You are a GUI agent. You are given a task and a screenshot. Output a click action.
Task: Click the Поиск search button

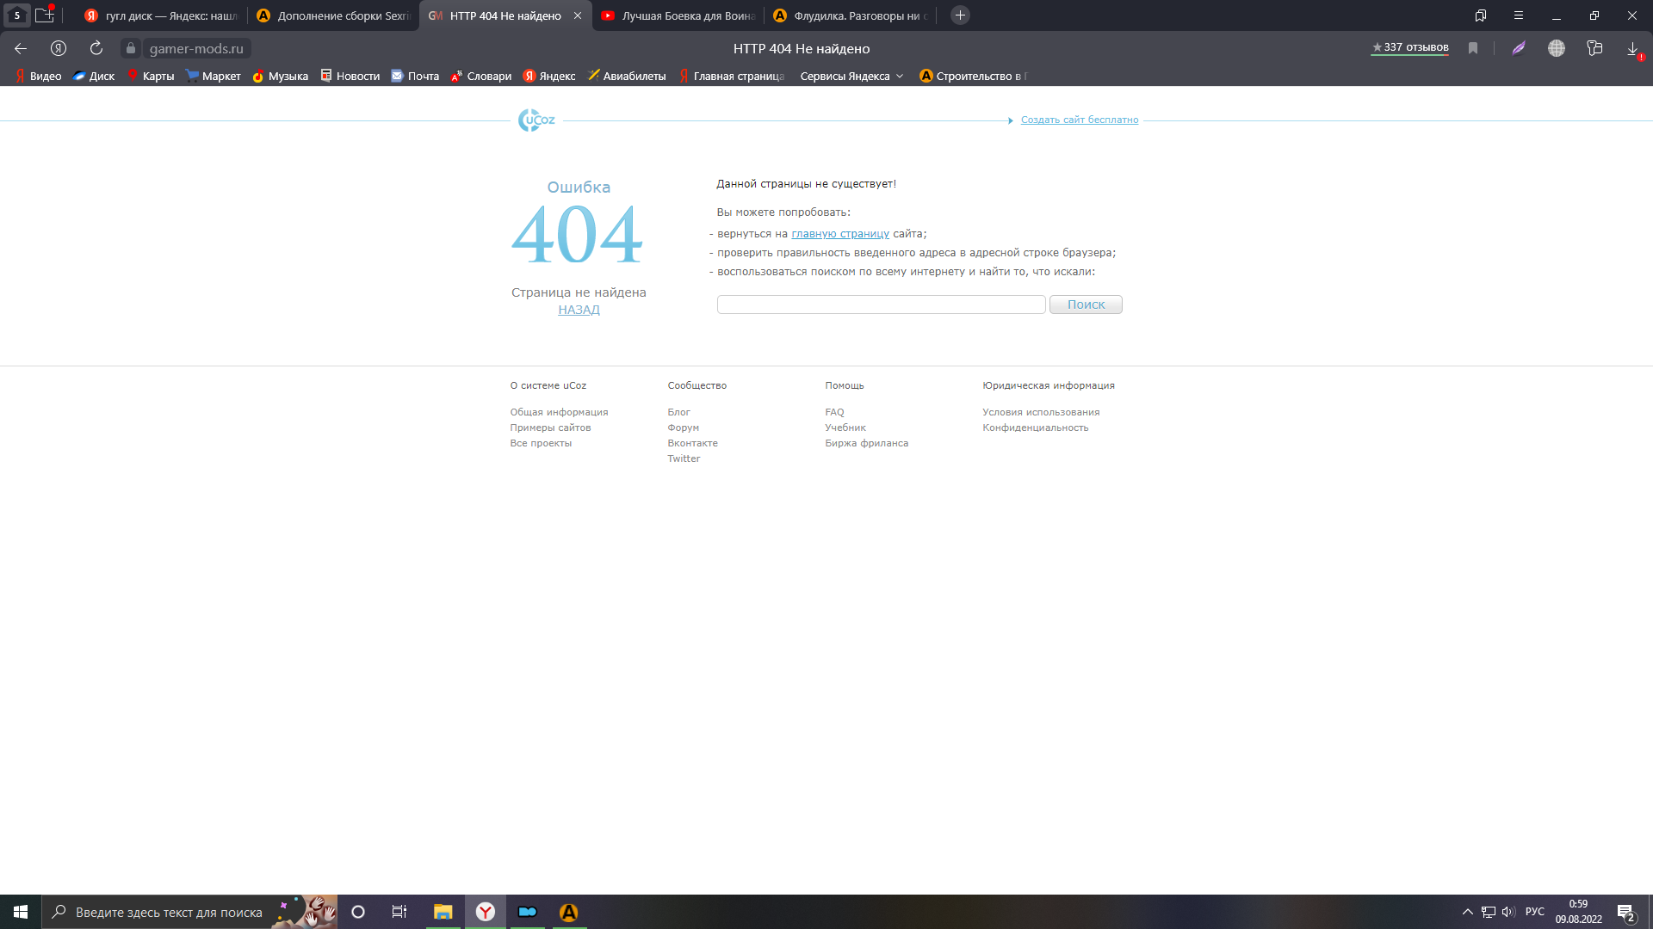[x=1086, y=305]
